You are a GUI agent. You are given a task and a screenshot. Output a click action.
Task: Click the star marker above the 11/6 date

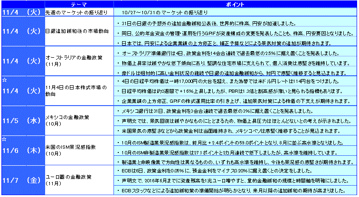[3, 140]
